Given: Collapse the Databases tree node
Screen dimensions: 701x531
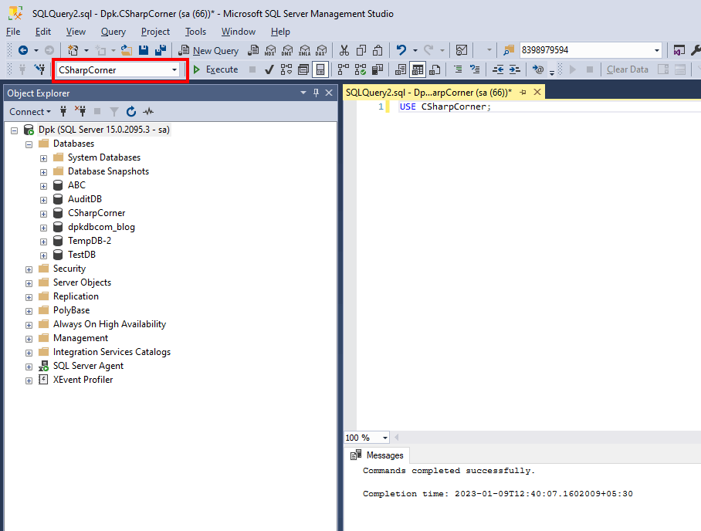Looking at the screenshot, I should 29,143.
